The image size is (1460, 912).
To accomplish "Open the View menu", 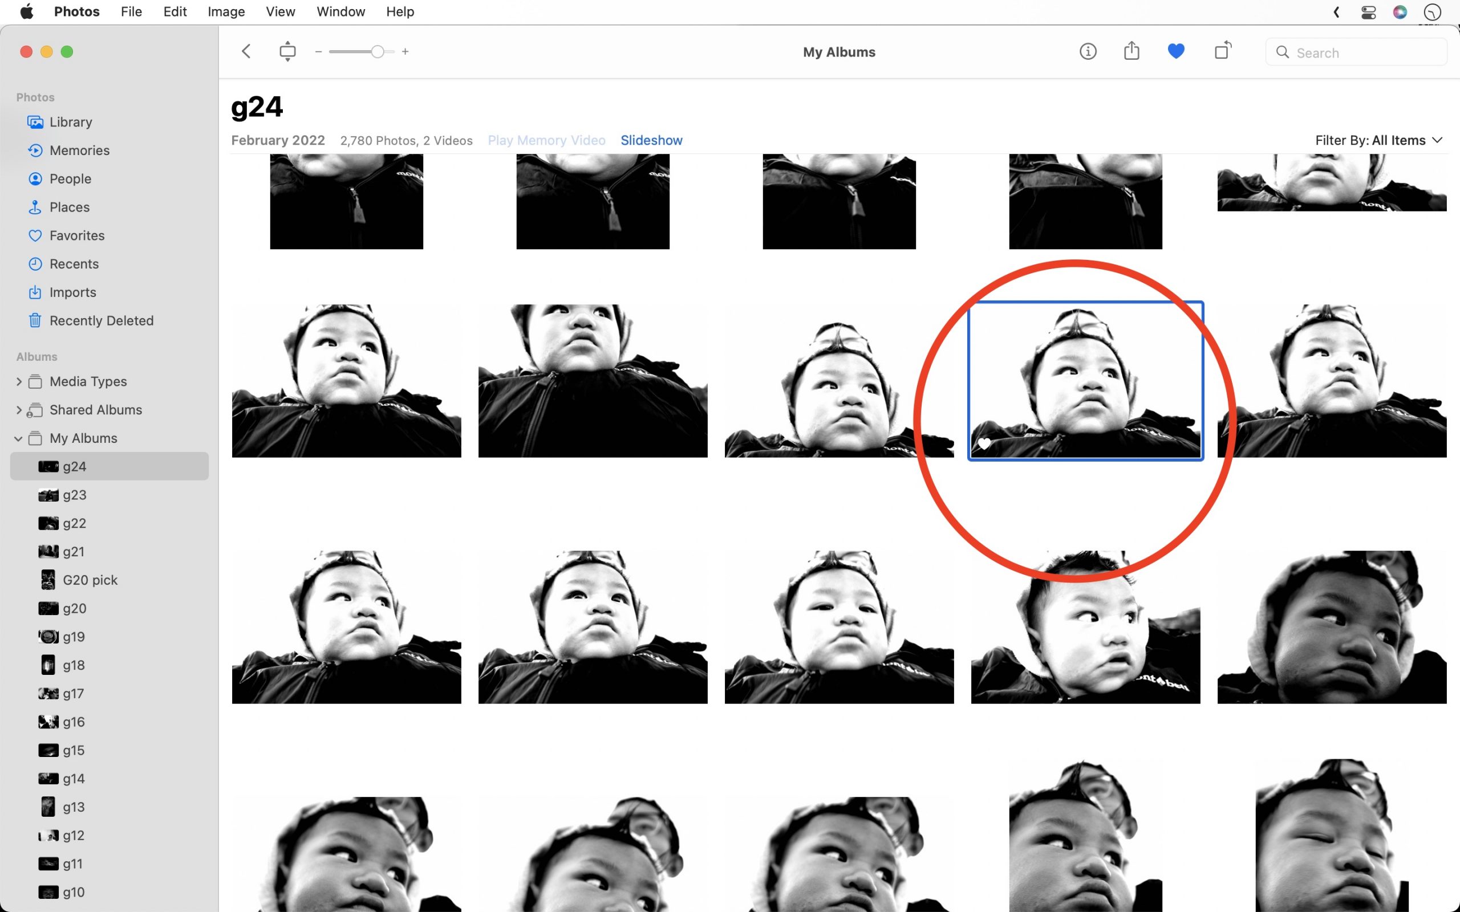I will pos(281,11).
